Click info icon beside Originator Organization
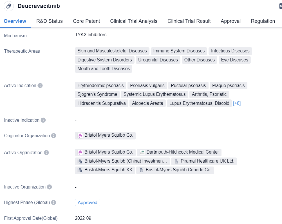Viewport: 282px width, 224px height. pos(54,136)
